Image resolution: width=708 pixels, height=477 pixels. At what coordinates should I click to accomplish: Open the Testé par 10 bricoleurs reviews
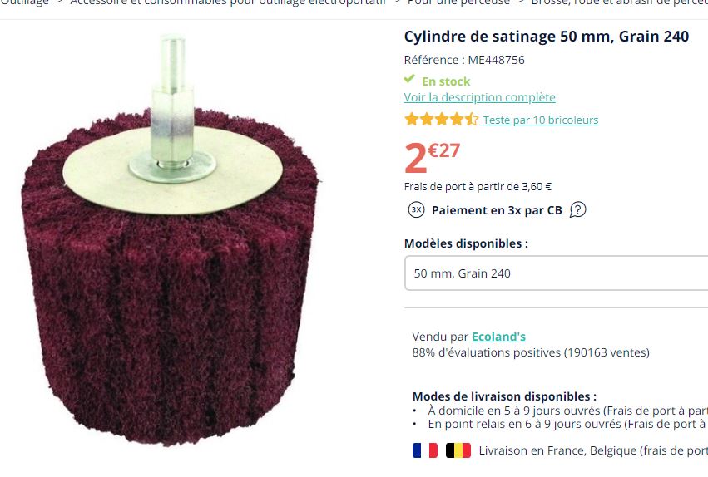pos(540,120)
